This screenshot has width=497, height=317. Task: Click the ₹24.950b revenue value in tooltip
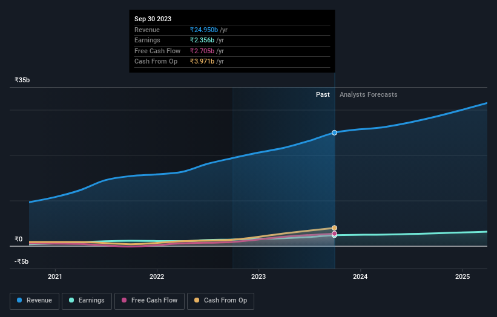click(204, 30)
